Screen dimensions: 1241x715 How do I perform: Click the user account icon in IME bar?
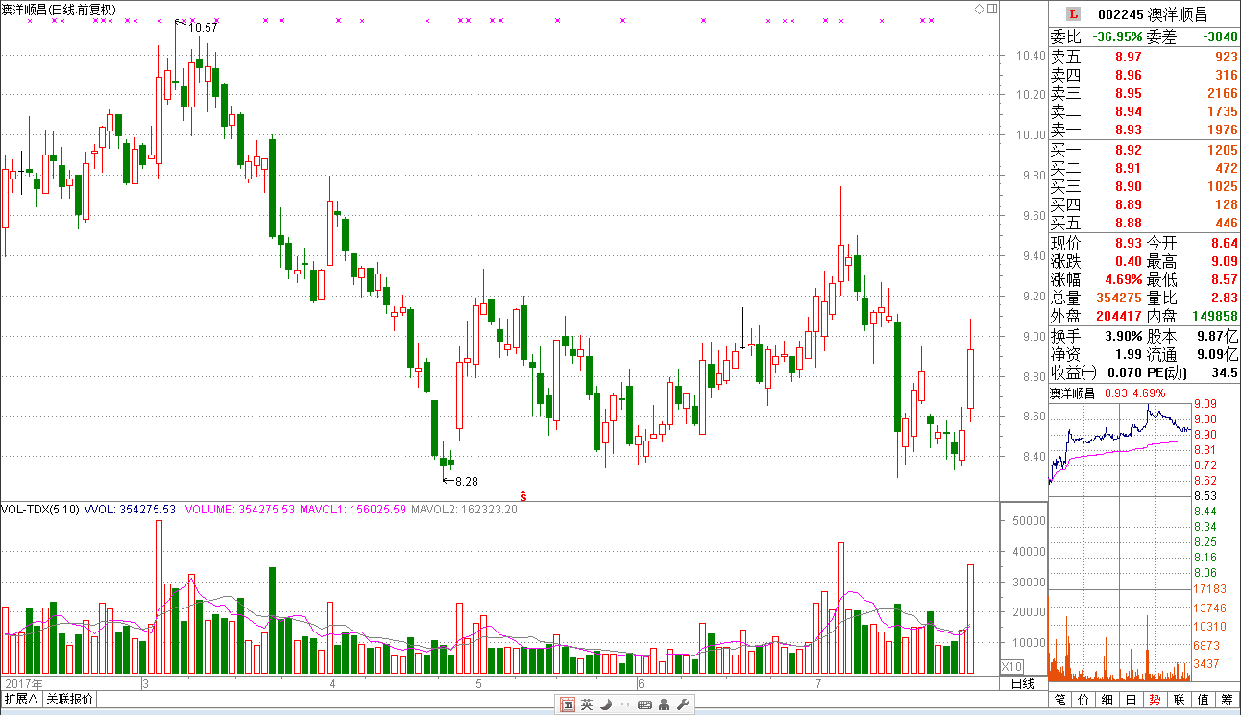tap(664, 704)
